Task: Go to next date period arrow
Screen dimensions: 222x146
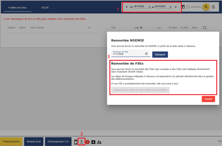Action: tap(176, 7)
